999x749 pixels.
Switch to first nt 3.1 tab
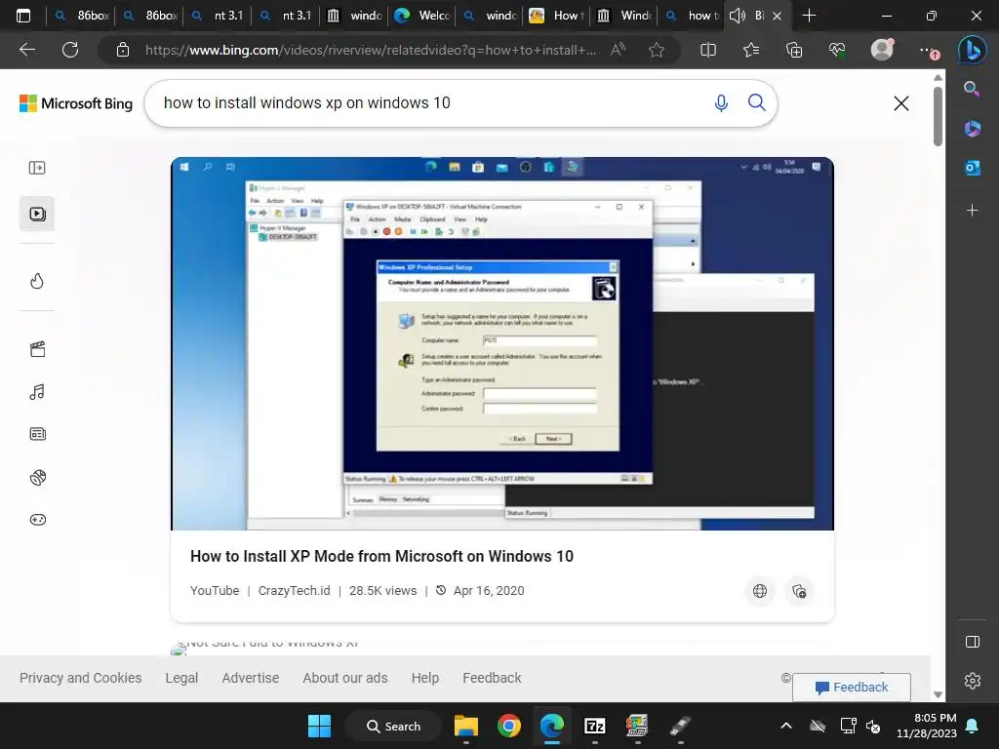pyautogui.click(x=218, y=16)
